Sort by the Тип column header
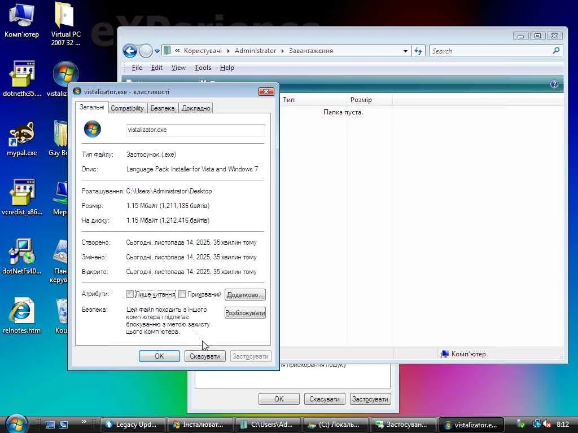Screen dimensions: 578x433 tap(313, 100)
